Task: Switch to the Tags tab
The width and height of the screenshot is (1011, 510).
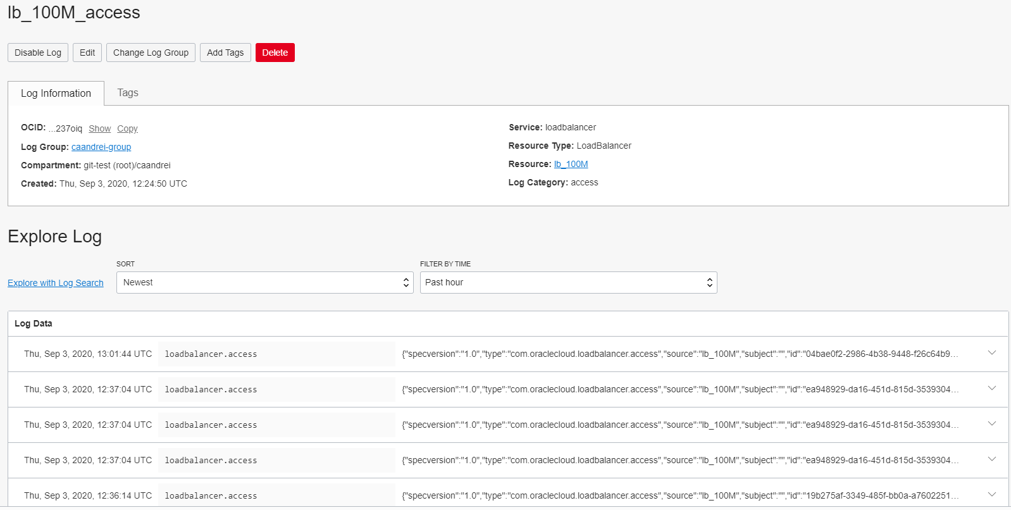Action: [x=127, y=93]
